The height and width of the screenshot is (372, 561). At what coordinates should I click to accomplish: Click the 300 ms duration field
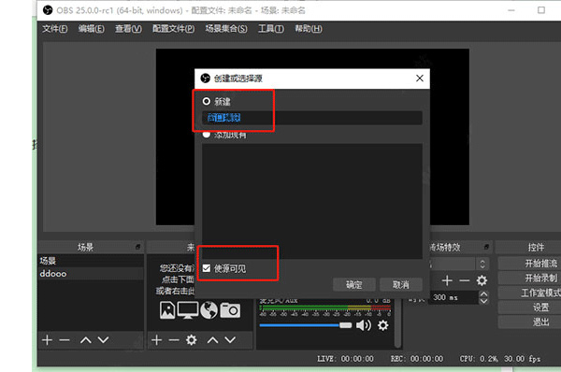click(x=454, y=297)
